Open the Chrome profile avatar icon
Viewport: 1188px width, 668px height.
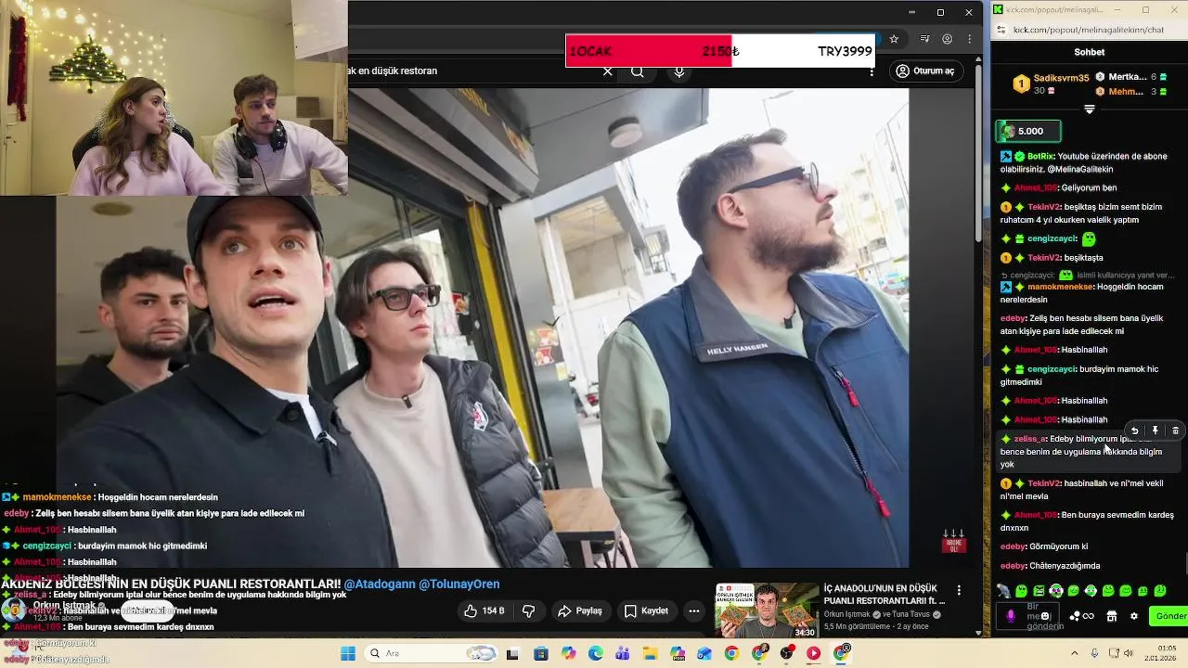947,39
